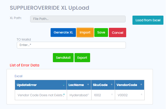
Task: Cancel the upload with the red button
Action: [x=117, y=33]
